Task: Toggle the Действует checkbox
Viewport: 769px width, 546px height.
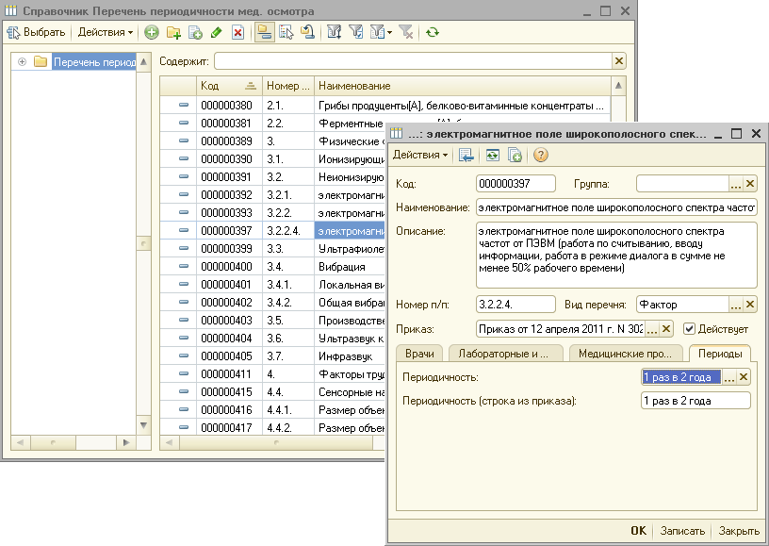Action: [690, 328]
